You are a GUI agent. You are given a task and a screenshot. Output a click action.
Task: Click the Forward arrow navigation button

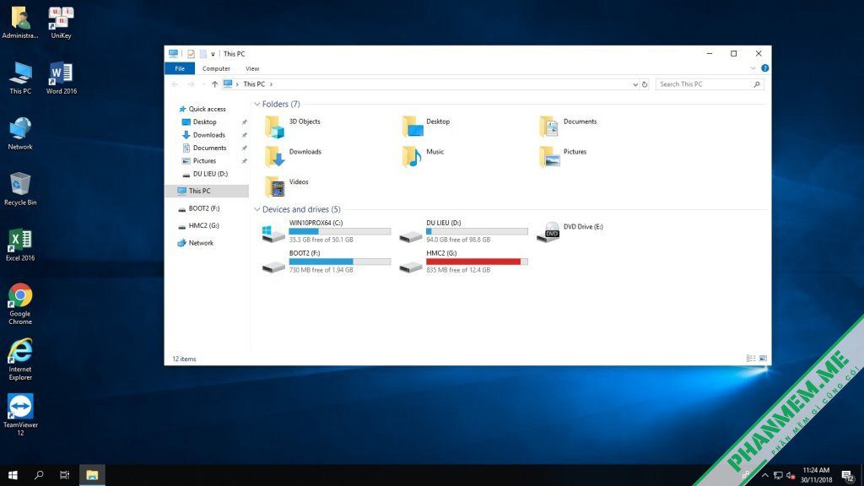pos(191,84)
